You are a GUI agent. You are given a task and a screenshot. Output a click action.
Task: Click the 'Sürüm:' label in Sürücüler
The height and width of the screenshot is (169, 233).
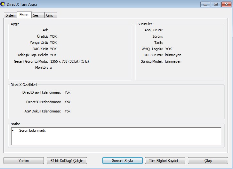(x=158, y=36)
